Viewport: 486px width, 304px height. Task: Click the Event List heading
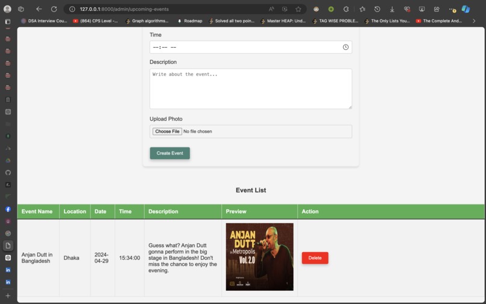pos(251,190)
